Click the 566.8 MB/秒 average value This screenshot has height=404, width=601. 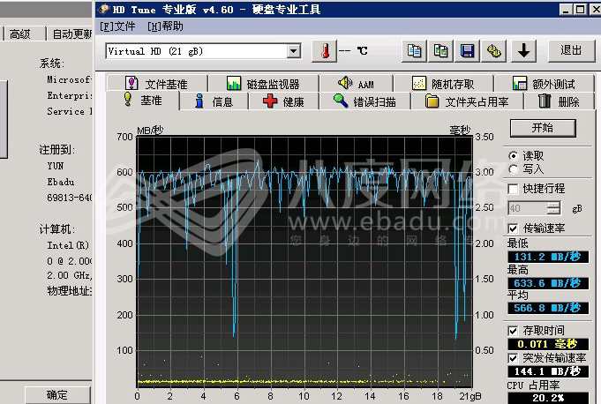coord(548,308)
